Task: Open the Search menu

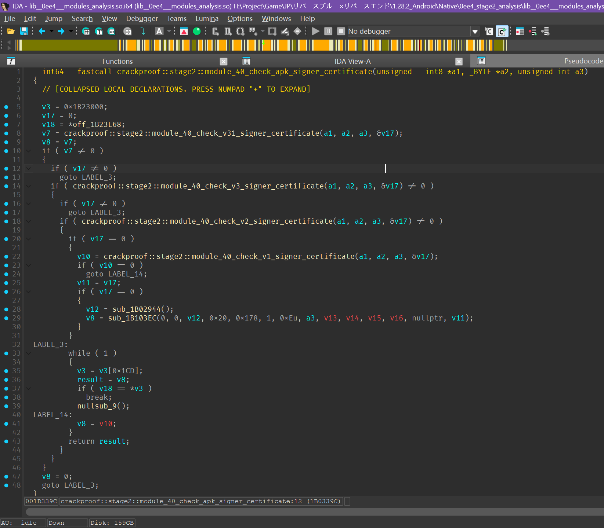Action: click(x=82, y=18)
